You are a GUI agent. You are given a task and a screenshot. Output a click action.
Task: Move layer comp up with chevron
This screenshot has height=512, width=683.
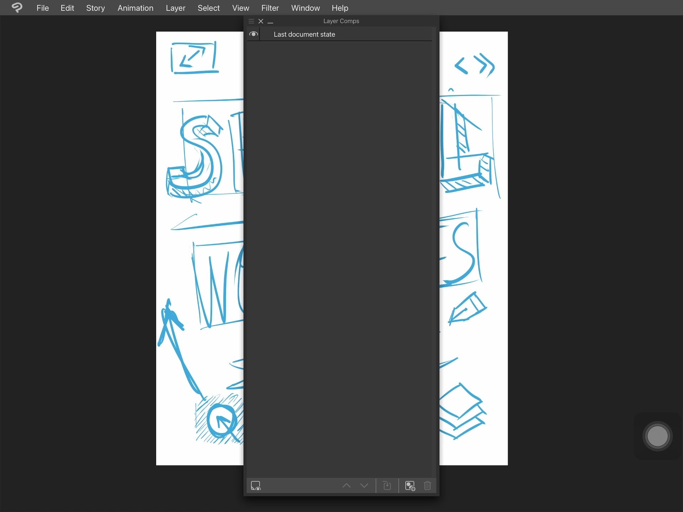[346, 486]
